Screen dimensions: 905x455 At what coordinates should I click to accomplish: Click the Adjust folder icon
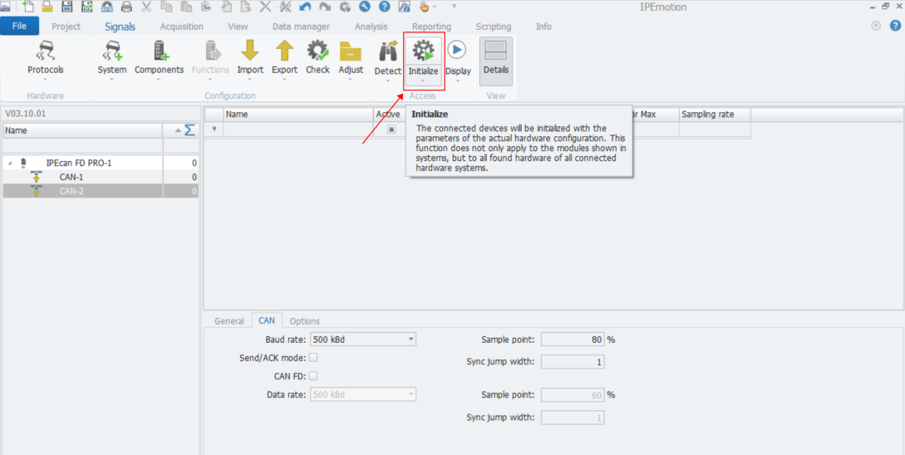click(351, 51)
